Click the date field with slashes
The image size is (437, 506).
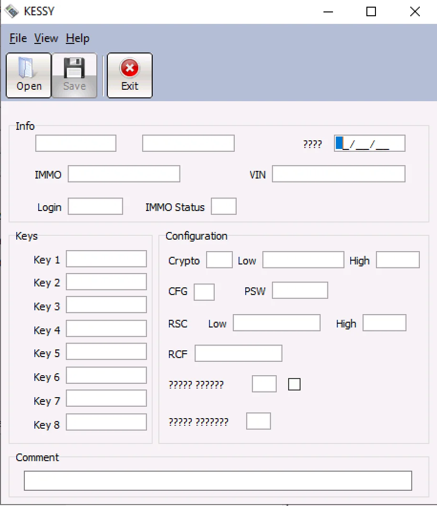tap(370, 143)
